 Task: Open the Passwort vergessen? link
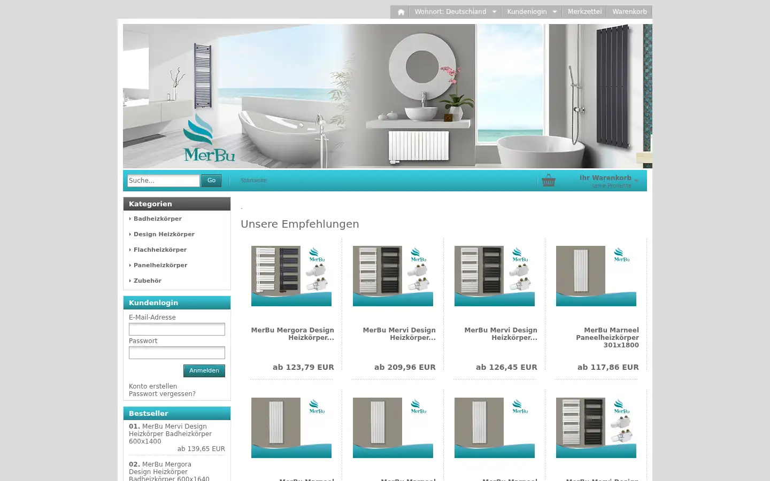[x=162, y=394]
